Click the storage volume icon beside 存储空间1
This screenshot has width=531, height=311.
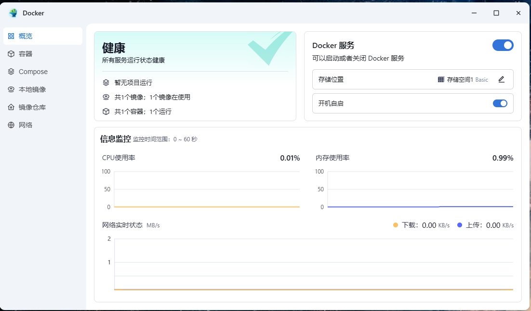441,79
